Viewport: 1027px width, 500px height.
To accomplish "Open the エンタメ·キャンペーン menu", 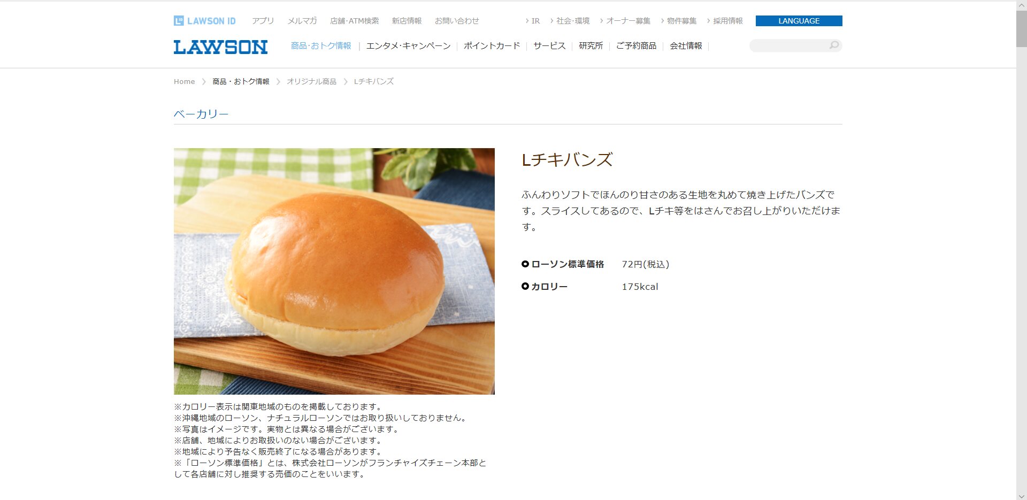I will point(408,46).
